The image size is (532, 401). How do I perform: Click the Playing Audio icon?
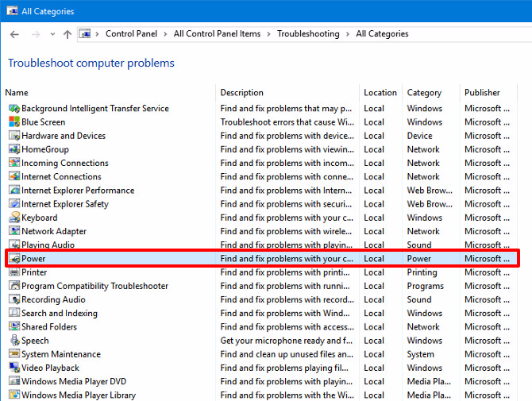14,245
